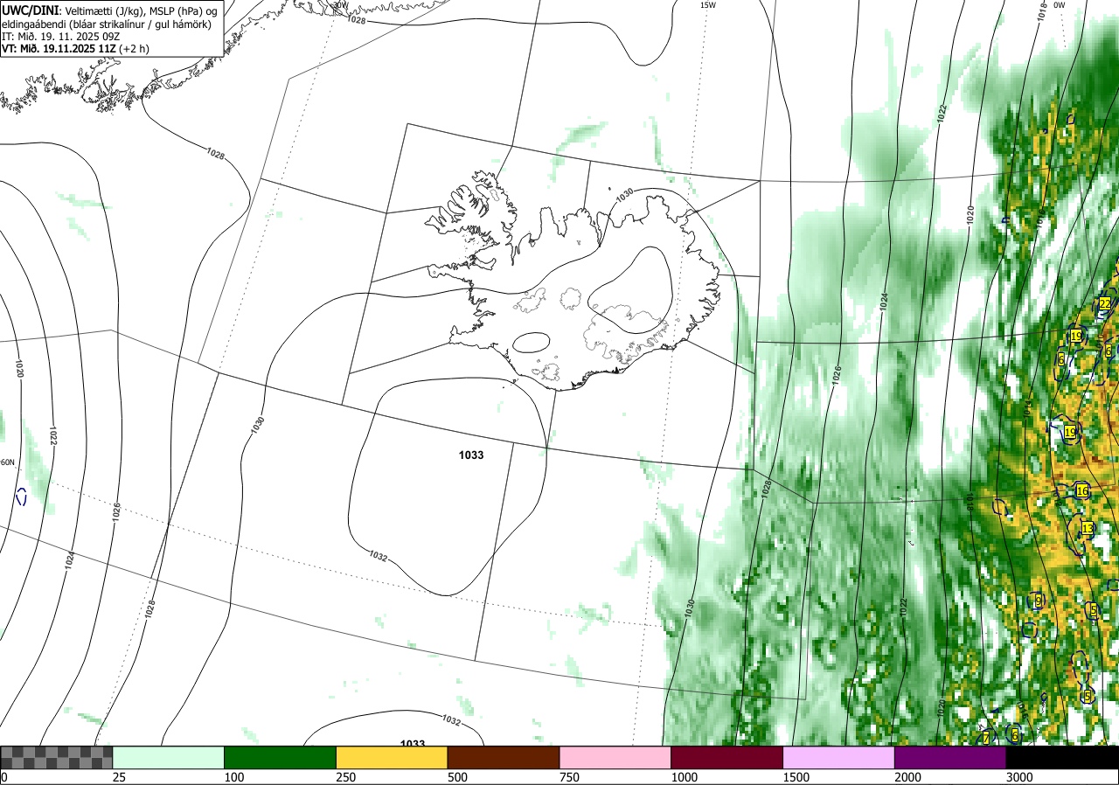This screenshot has height=785, width=1119.
Task: Click the legend value "25"
Action: coord(119,777)
